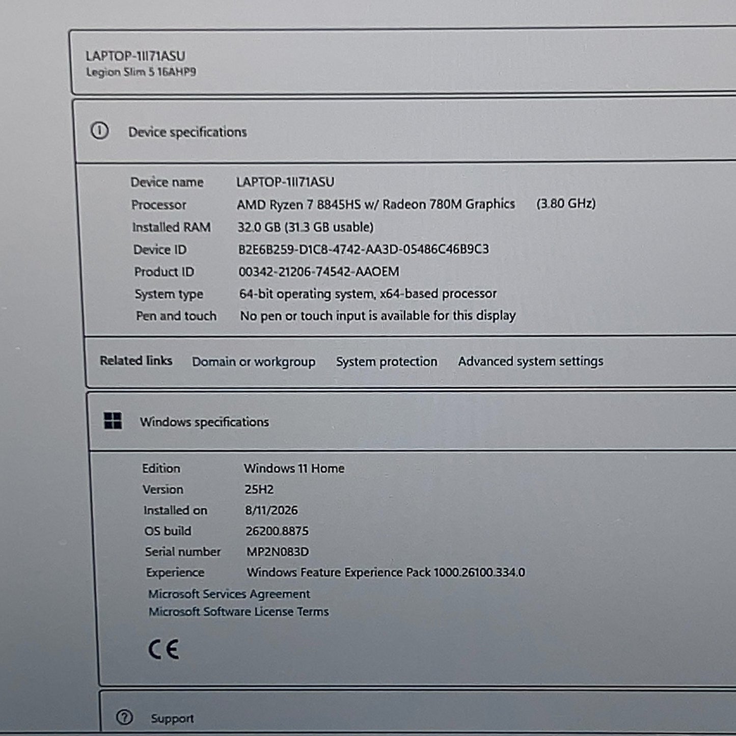Expand the Device specifications section header
The width and height of the screenshot is (736, 736).
coord(405,131)
